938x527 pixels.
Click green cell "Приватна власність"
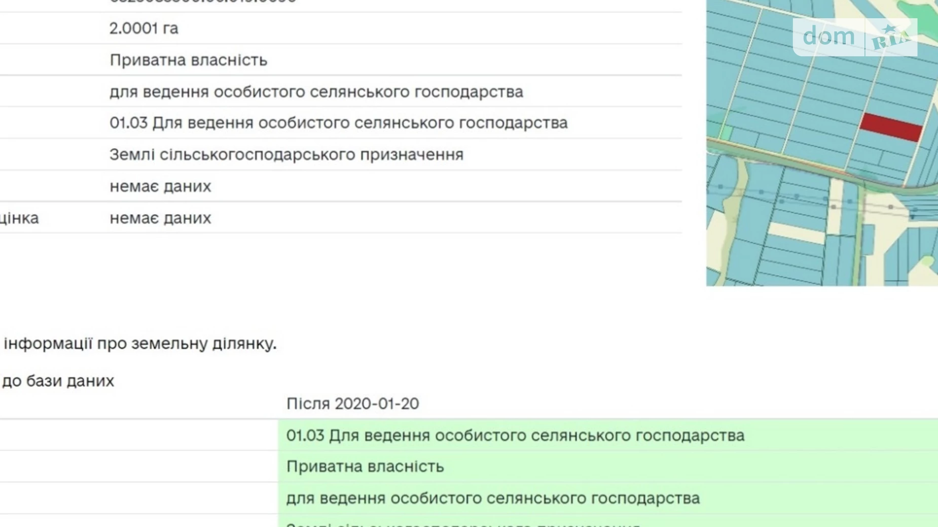(608, 467)
